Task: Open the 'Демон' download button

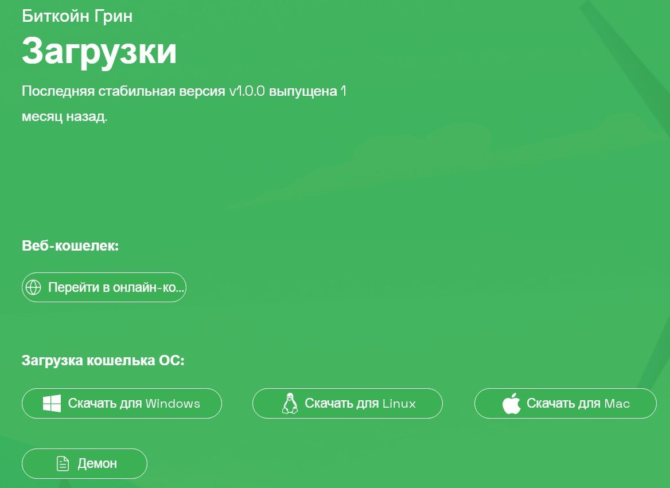Action: click(x=84, y=464)
